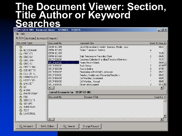The image size is (182, 136).
Task: Click Issue No header in upper list
Action: [x=154, y=43]
